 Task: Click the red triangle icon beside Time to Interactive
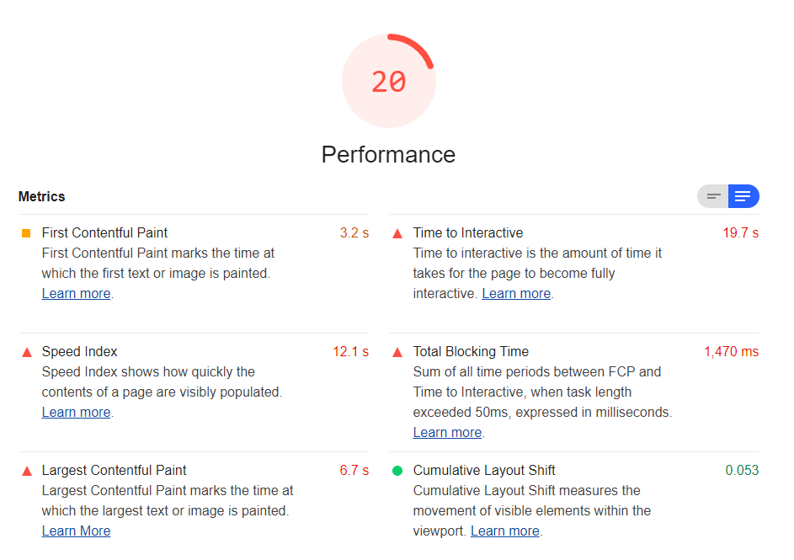(396, 232)
